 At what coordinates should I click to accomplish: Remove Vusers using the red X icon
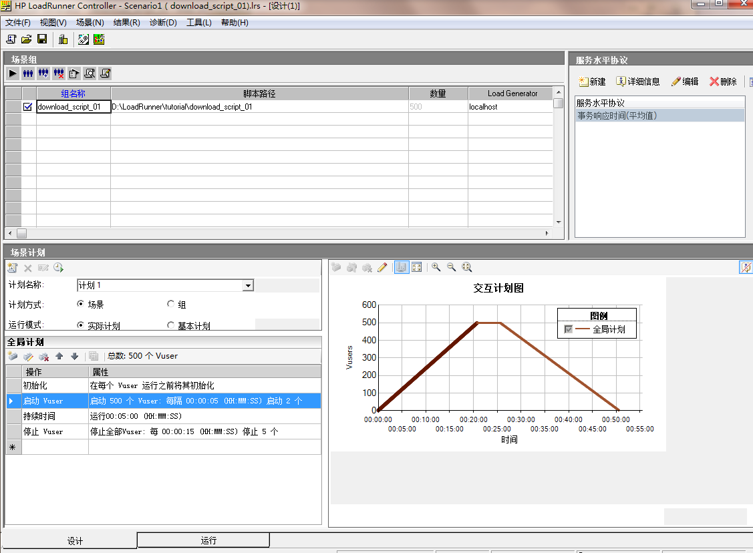[x=59, y=73]
